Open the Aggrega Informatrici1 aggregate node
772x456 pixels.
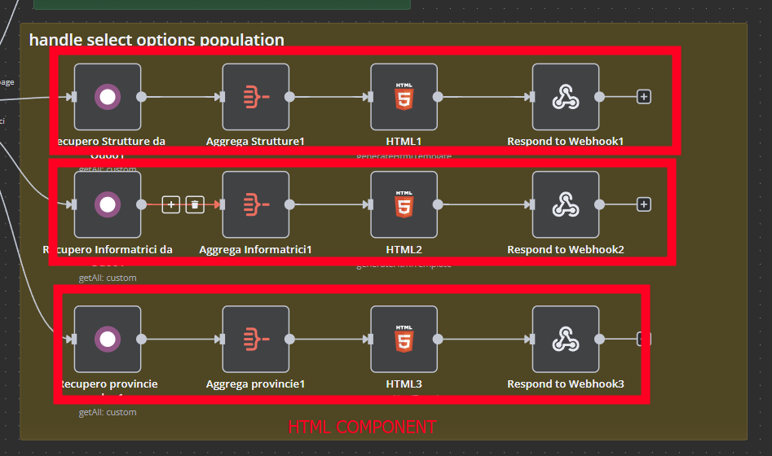click(x=255, y=204)
